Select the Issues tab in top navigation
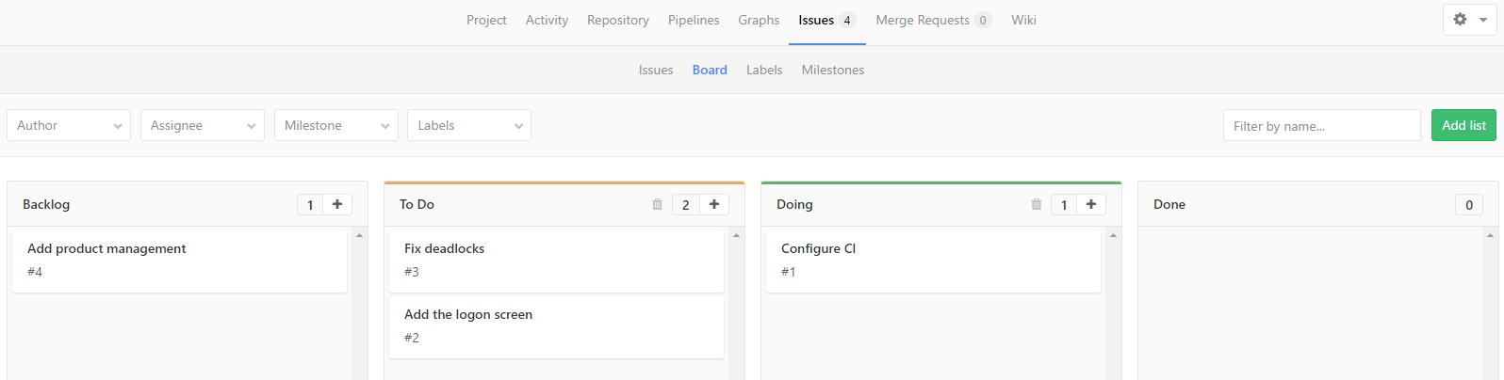This screenshot has width=1504, height=380. [x=826, y=21]
